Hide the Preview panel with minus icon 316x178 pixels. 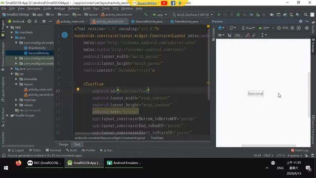307,21
